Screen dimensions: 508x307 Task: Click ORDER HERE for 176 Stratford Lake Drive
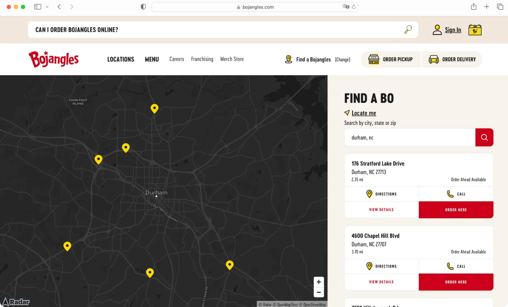[x=456, y=210]
